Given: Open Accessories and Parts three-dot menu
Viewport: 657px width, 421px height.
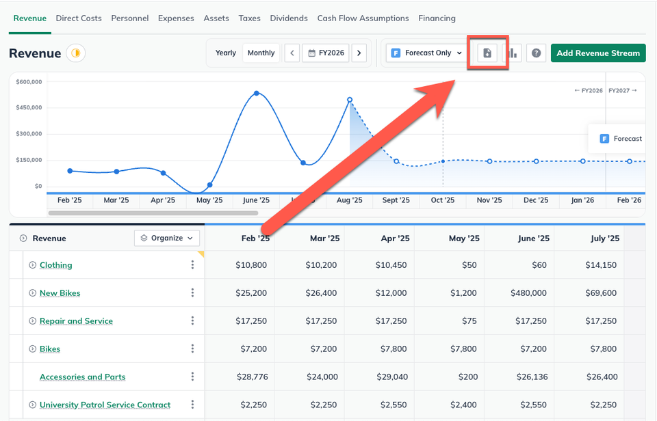Looking at the screenshot, I should click(x=192, y=377).
